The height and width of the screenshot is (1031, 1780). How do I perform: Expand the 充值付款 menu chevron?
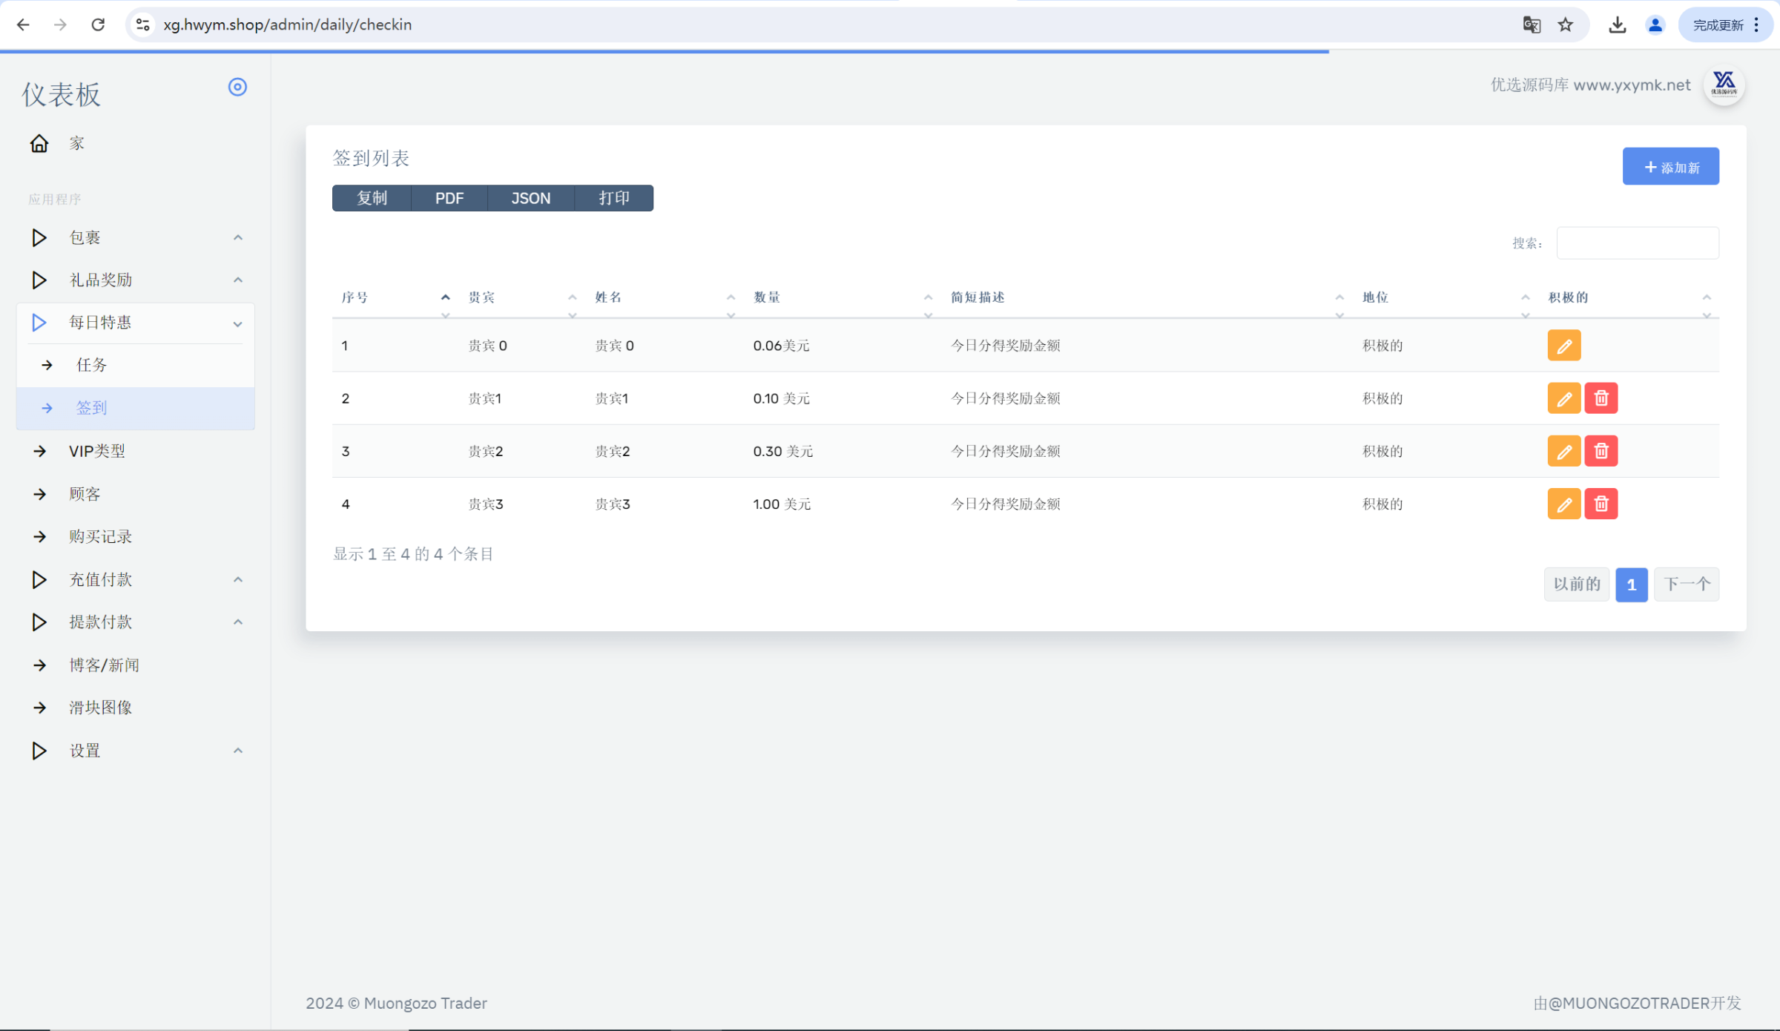237,579
